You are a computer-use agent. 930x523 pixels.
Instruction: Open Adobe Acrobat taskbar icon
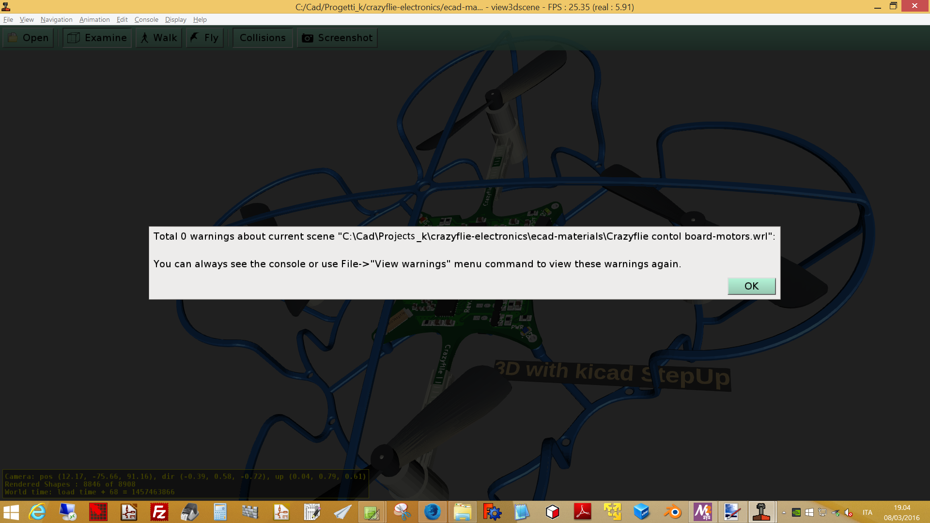pos(582,512)
